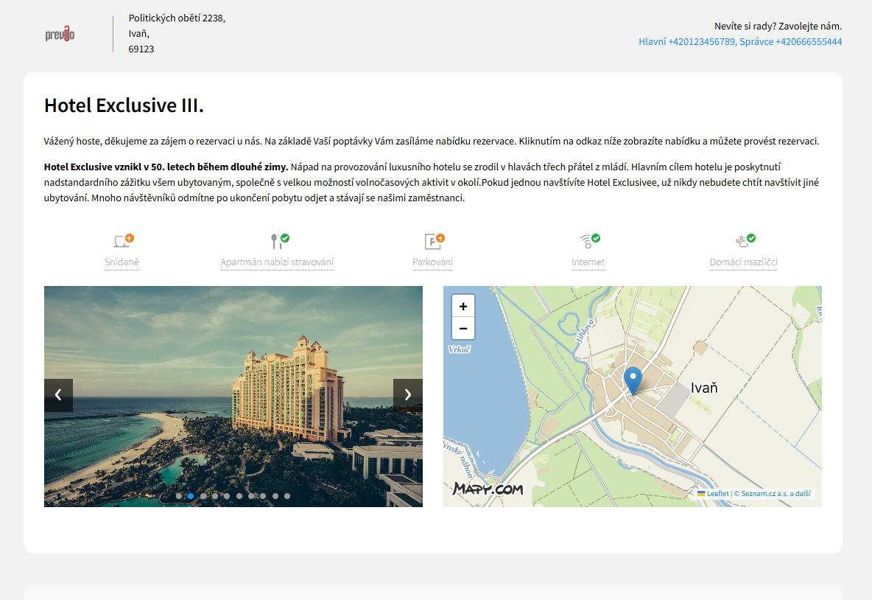Call the Správce number +420666555444
This screenshot has width=872, height=600.
point(791,42)
